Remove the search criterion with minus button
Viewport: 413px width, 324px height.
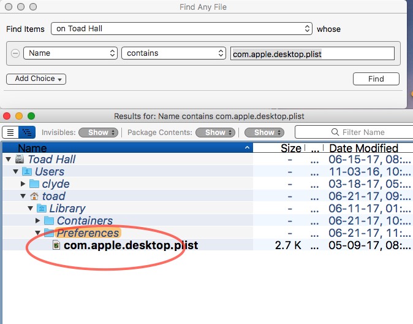pos(15,53)
